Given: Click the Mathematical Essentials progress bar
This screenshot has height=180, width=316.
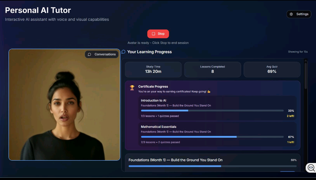Looking at the screenshot, I should (212, 137).
